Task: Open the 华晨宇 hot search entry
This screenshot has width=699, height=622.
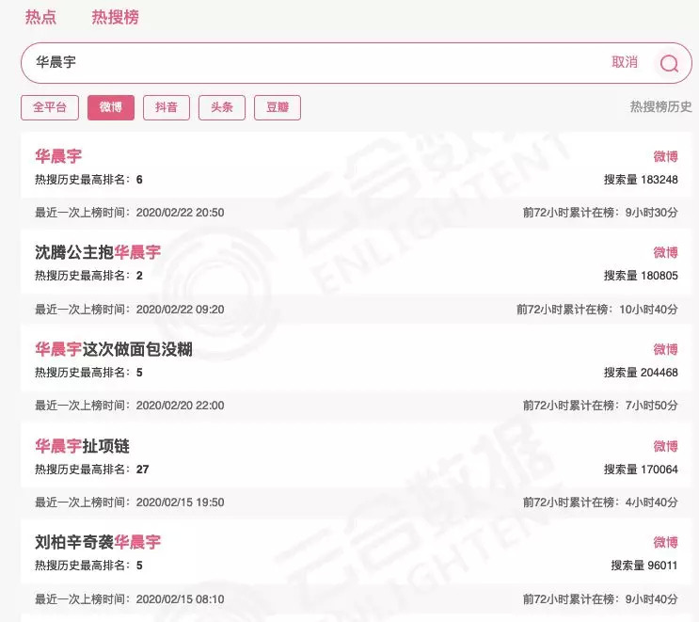Action: pos(58,156)
